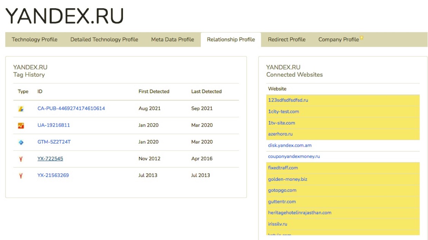Click Mar 2020 date in UA-19216811 row
428x240 pixels.
point(202,126)
